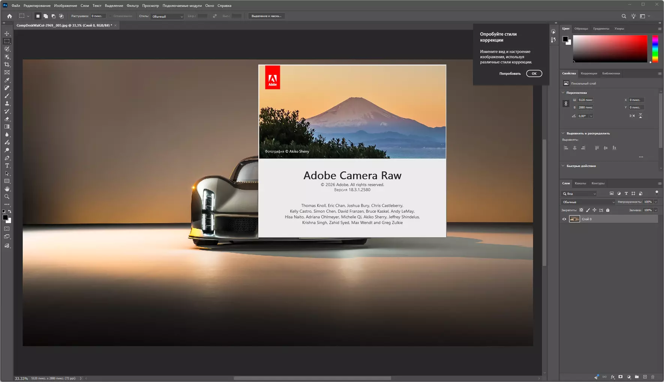Flip horizontally in the Properties panel

coord(632,116)
